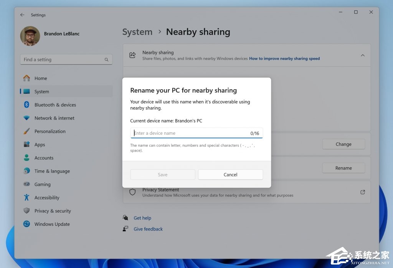Screen dimensions: 393x268
Task: Click the back arrow in Settings title bar
Action: pos(22,15)
